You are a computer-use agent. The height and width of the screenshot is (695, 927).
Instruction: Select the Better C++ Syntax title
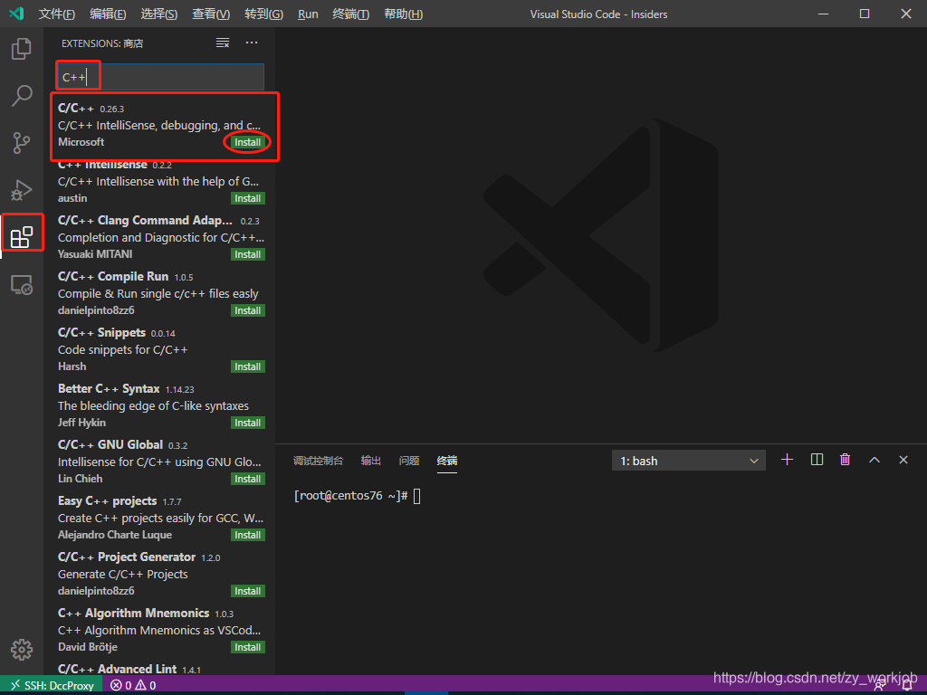tap(109, 389)
